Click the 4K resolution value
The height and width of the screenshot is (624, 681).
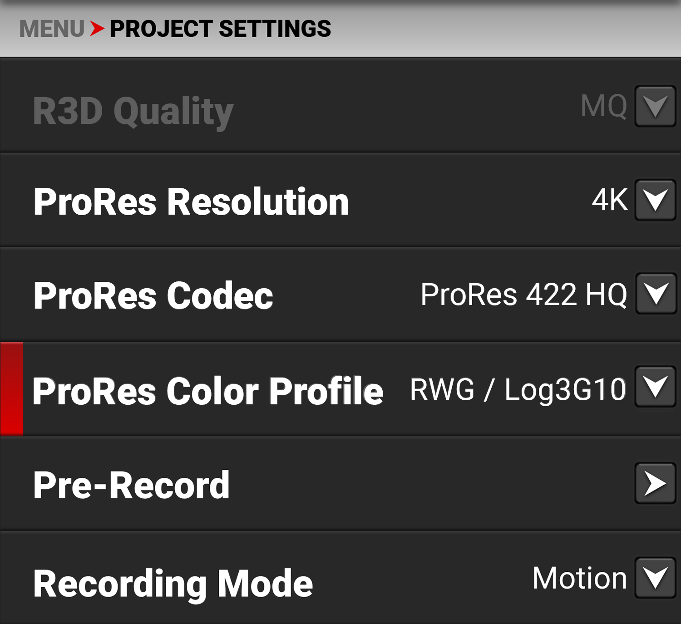click(610, 200)
